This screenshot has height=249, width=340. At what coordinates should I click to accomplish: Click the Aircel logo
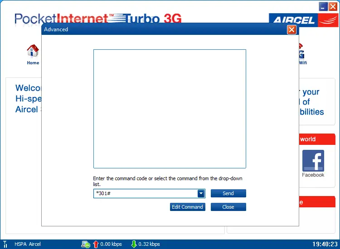tap(303, 20)
